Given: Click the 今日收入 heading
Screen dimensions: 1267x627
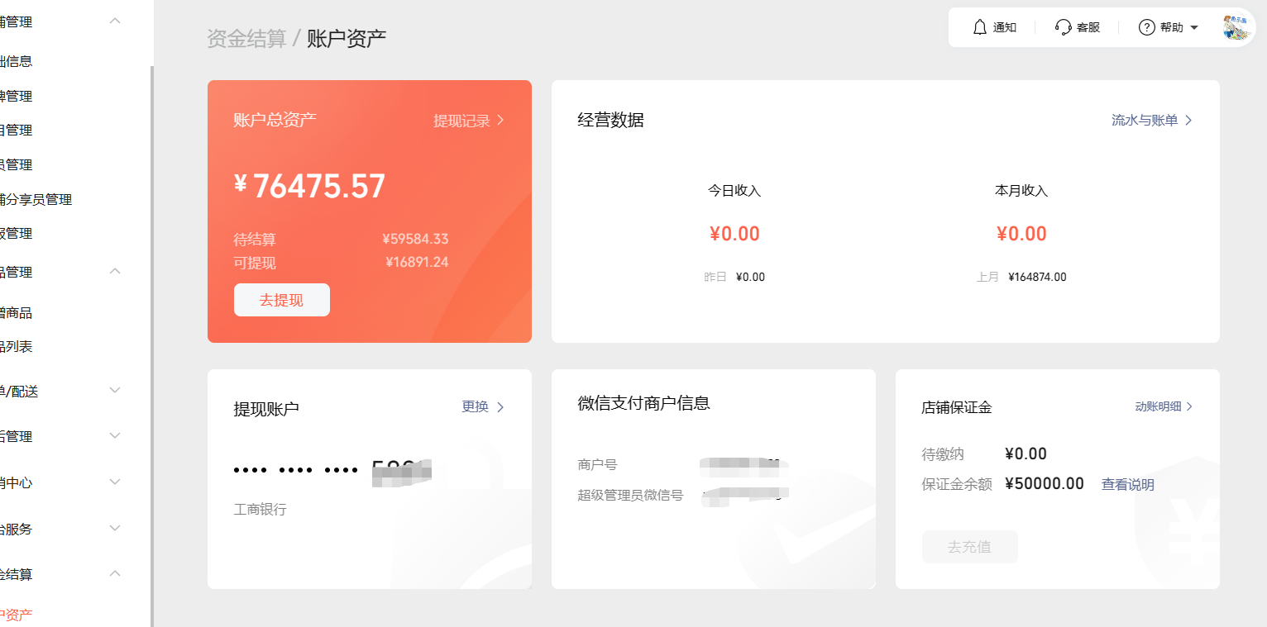Looking at the screenshot, I should coord(734,191).
